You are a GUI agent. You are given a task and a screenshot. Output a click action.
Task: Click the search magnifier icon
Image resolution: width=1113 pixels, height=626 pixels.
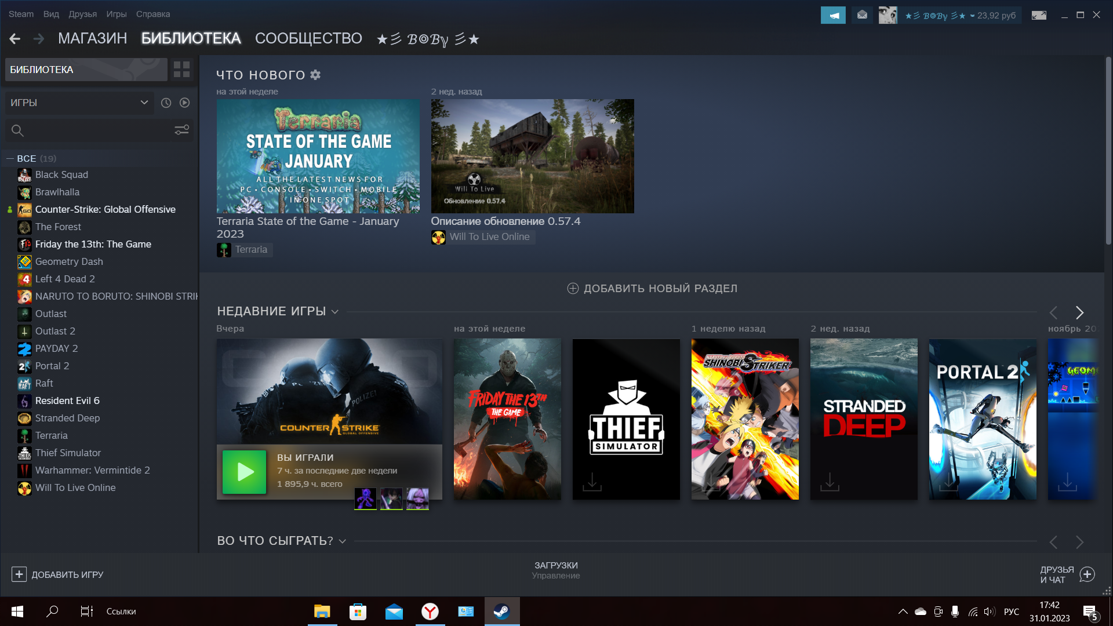pos(17,130)
